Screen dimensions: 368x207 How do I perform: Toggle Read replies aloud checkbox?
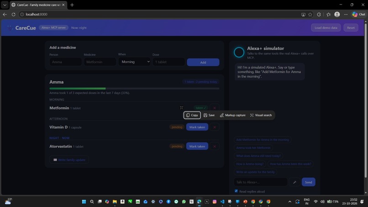pos(236,191)
